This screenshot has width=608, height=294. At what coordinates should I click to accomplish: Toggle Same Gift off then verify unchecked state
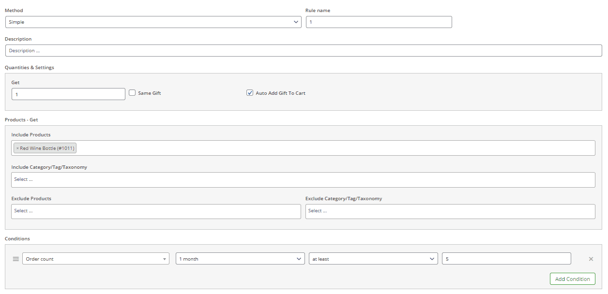click(x=132, y=92)
